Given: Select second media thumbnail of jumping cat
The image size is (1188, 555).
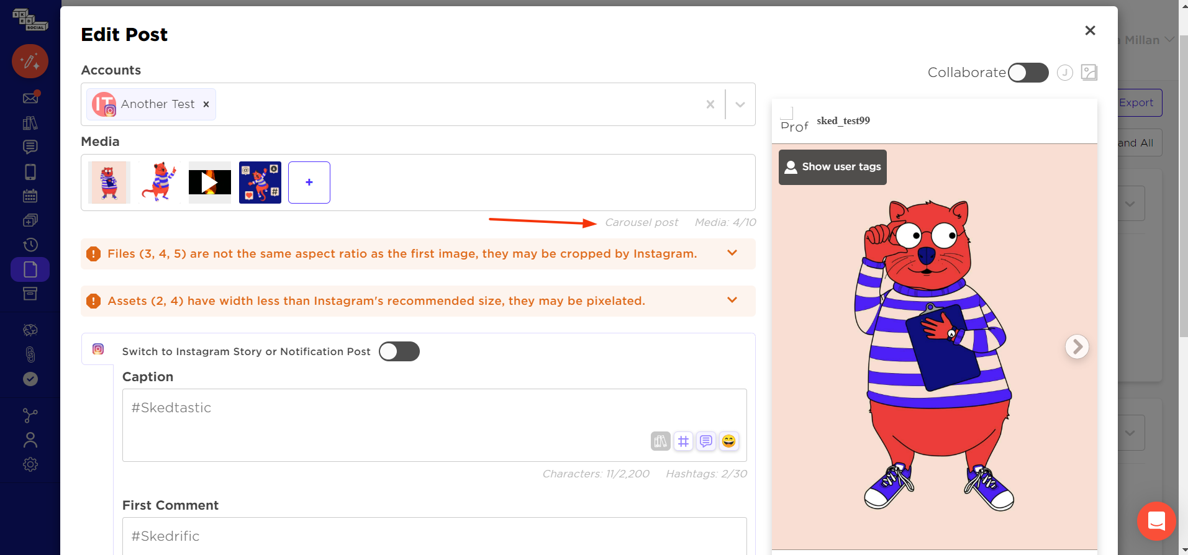Looking at the screenshot, I should click(160, 183).
